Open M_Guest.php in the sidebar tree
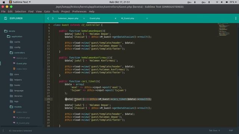The height and width of the screenshot is (134, 239). [x=23, y=123]
